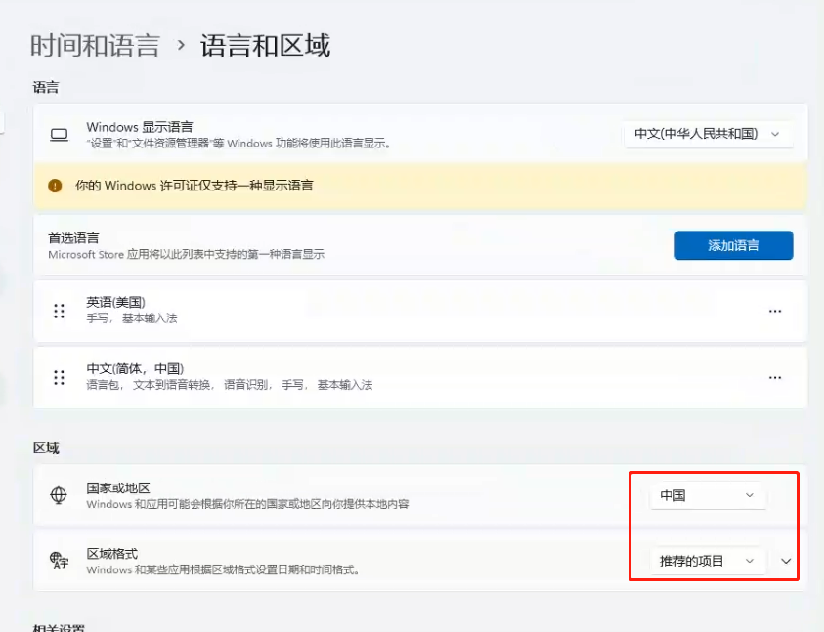Image resolution: width=824 pixels, height=632 pixels.
Task: Click the monitor icon beside Windows 显示语言
Action: tap(59, 135)
